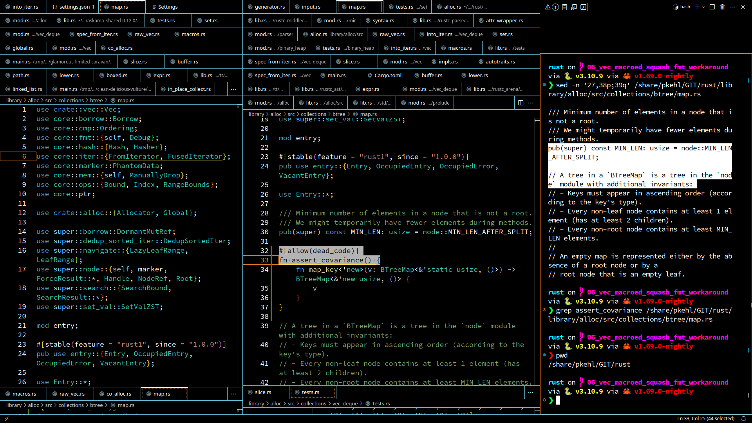Open more actions of bottom-right editor group
752x423 pixels.
point(531,392)
